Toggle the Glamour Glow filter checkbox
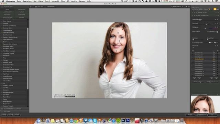 point(195,13)
